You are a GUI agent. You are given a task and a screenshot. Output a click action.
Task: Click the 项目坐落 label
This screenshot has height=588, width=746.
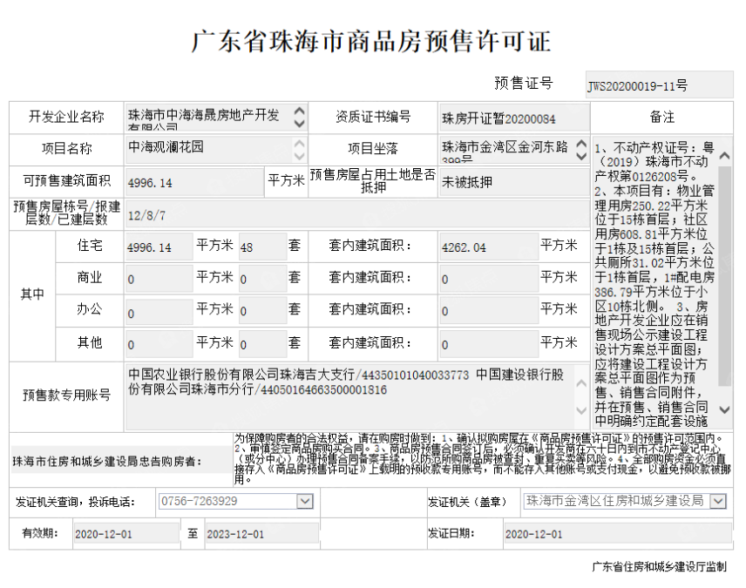(x=373, y=148)
